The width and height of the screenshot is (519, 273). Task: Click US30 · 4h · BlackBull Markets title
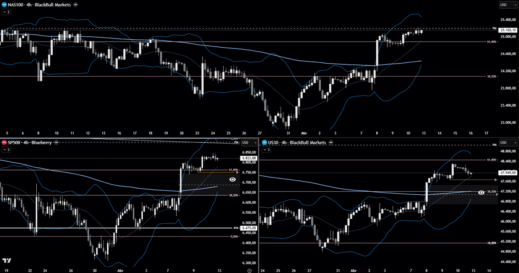pyautogui.click(x=298, y=142)
